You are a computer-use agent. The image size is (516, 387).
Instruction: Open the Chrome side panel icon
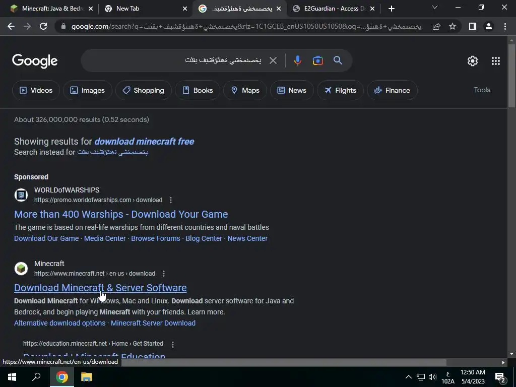(x=473, y=26)
